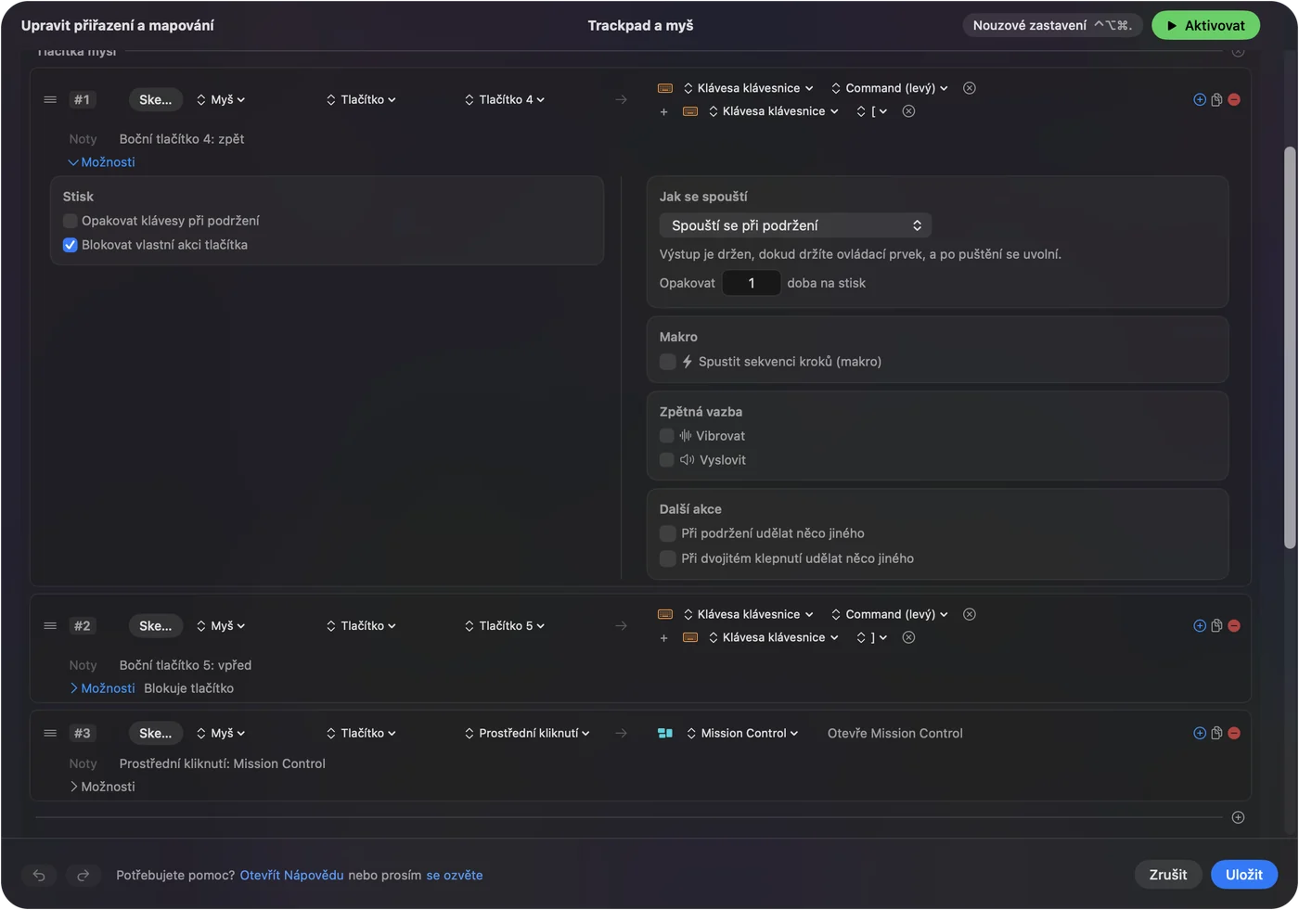The height and width of the screenshot is (910, 1299).
Task: Delete the Mission Control mapping row #3
Action: pos(1234,733)
